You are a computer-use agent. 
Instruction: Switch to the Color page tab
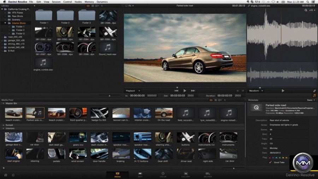163,174
